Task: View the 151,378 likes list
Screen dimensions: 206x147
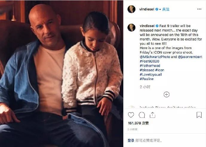Action: point(138,123)
